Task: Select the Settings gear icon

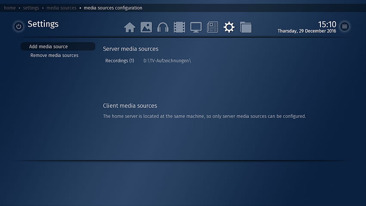Action: click(229, 27)
